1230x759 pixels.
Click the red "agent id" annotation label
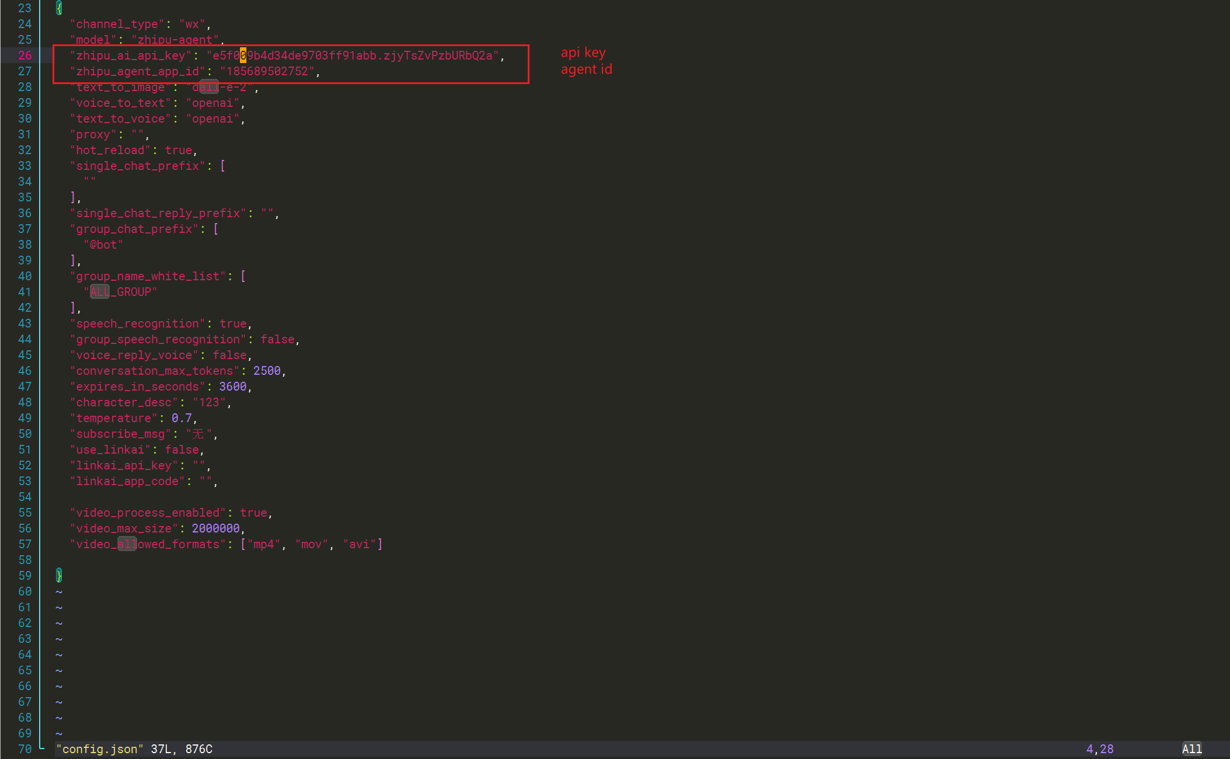(x=586, y=69)
